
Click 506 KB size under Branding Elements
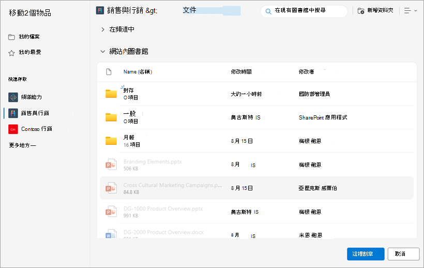[x=131, y=169]
